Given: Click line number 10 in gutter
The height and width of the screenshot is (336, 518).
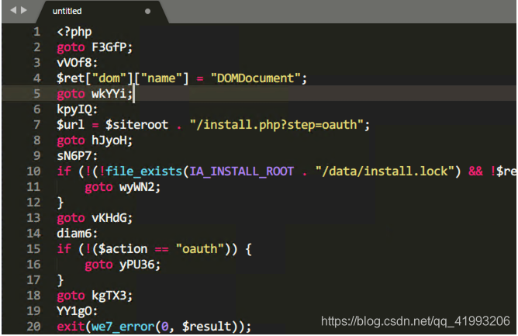Looking at the screenshot, I should (33, 171).
